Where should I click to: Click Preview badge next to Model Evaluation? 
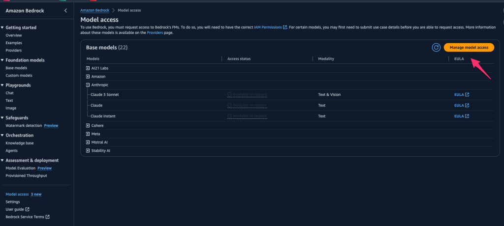point(45,168)
